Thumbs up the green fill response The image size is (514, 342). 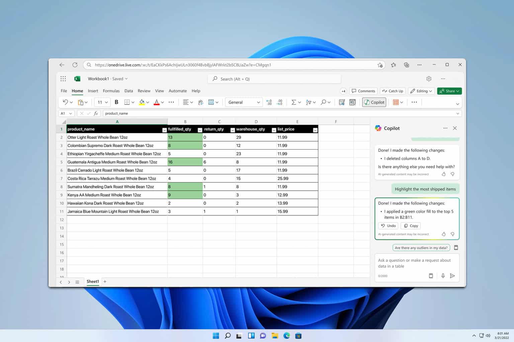444,234
